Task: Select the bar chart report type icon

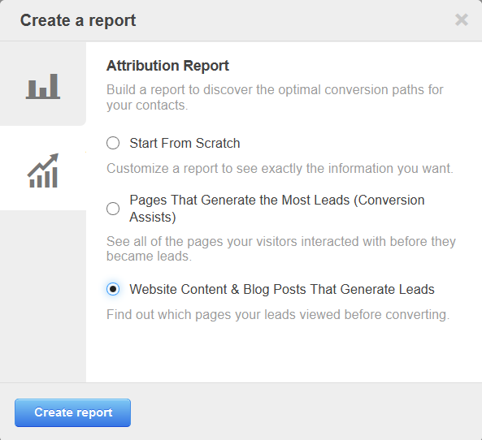Action: (x=43, y=86)
